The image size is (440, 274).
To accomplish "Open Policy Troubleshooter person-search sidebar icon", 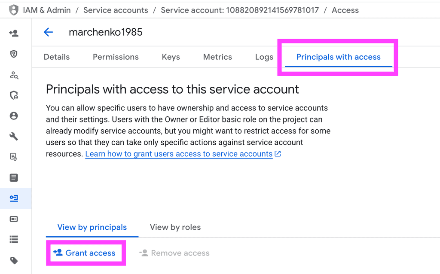I will 14,75.
